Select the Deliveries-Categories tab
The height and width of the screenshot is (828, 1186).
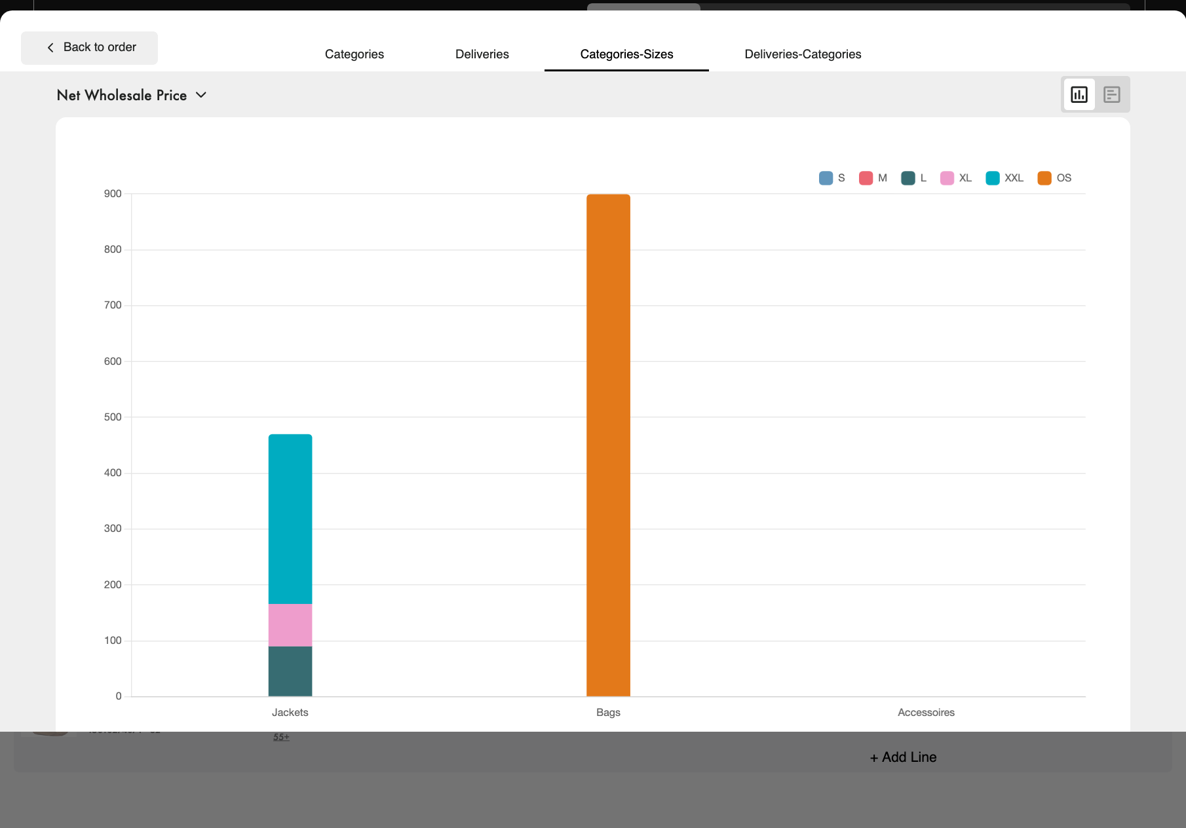pos(802,54)
